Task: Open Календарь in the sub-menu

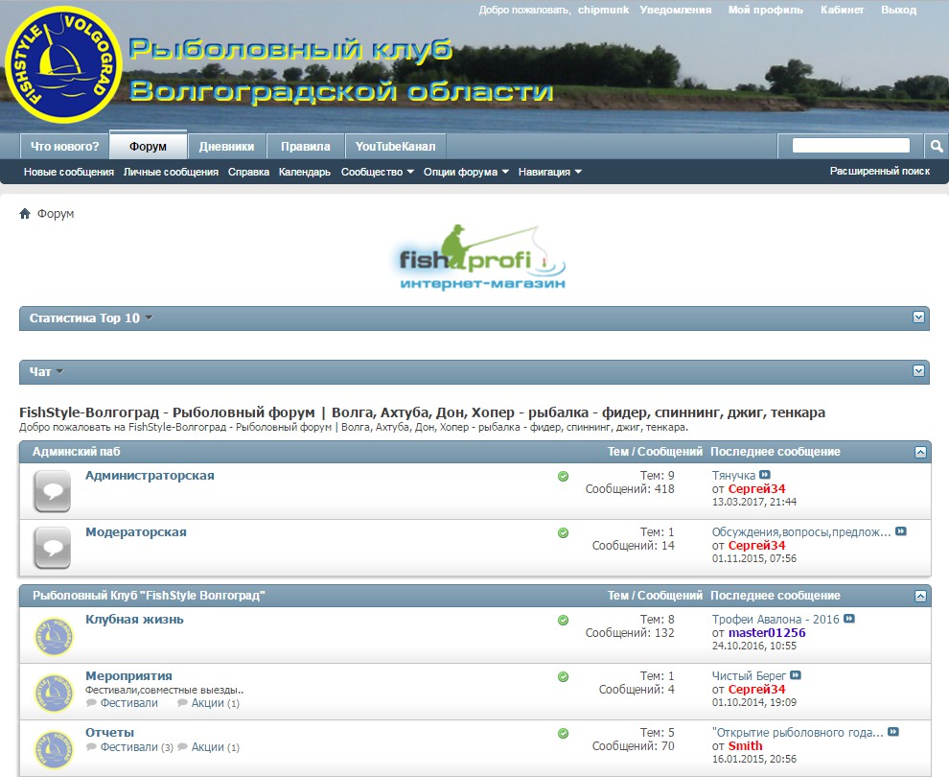Action: click(x=305, y=172)
